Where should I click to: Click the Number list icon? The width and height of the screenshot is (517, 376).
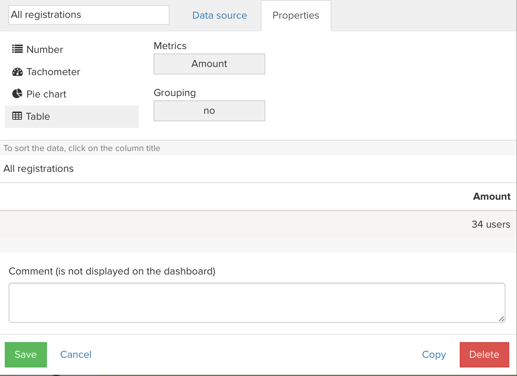(17, 49)
